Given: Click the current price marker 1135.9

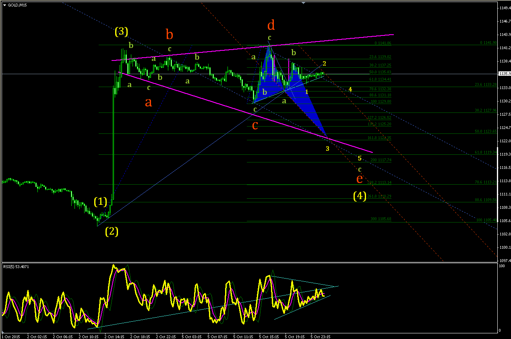Looking at the screenshot, I should [x=505, y=74].
